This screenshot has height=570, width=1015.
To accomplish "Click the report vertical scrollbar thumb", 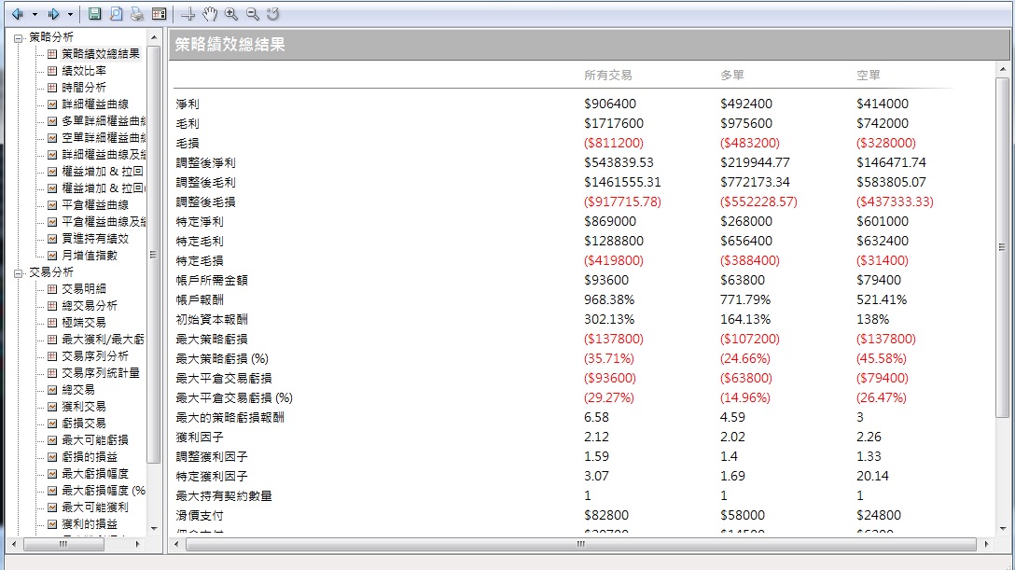I will tap(1003, 247).
